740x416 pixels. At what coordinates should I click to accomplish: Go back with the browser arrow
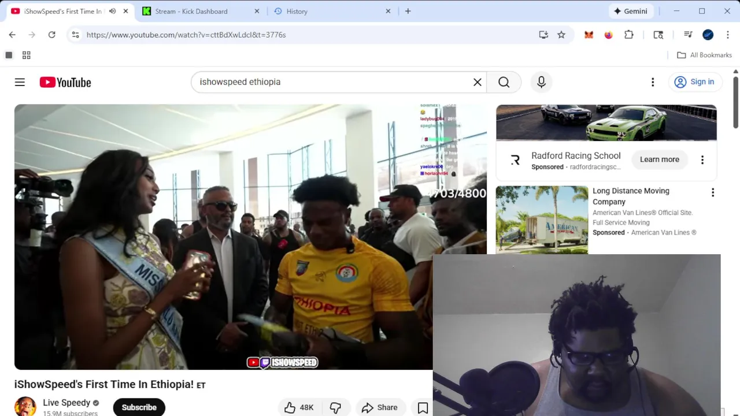[12, 35]
